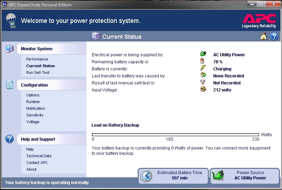The image size is (282, 190).
Task: Open the Sensitivity settings
Action: pos(35,115)
